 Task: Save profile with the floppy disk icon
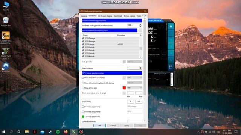(x=171, y=67)
